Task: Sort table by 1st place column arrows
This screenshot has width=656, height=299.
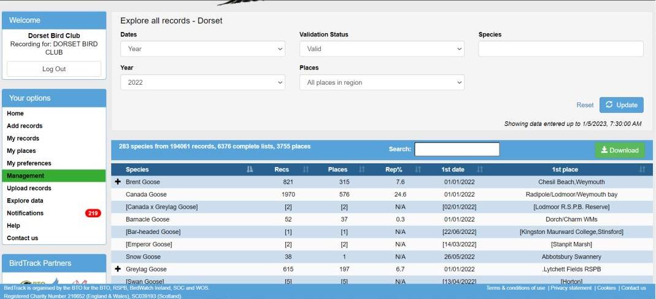Action: (642, 169)
